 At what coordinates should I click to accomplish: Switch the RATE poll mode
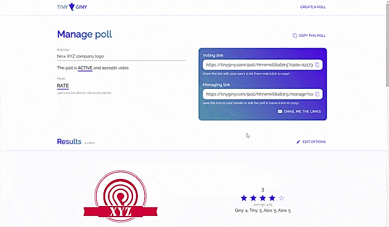pyautogui.click(x=63, y=86)
